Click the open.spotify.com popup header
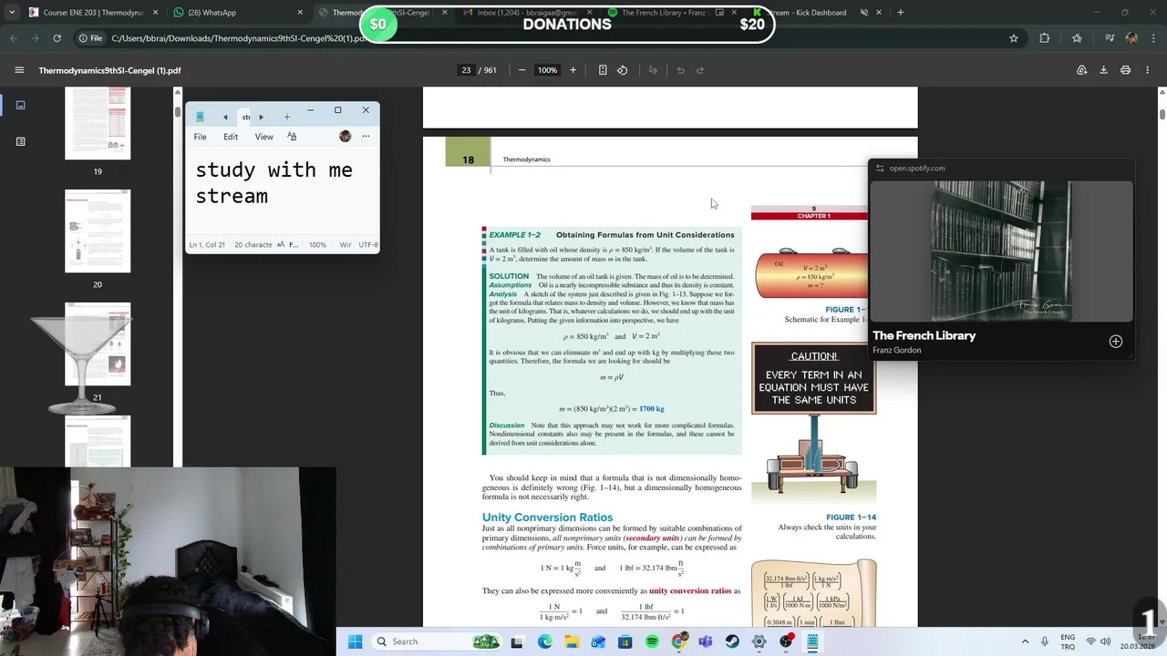The height and width of the screenshot is (656, 1167). tap(1001, 168)
